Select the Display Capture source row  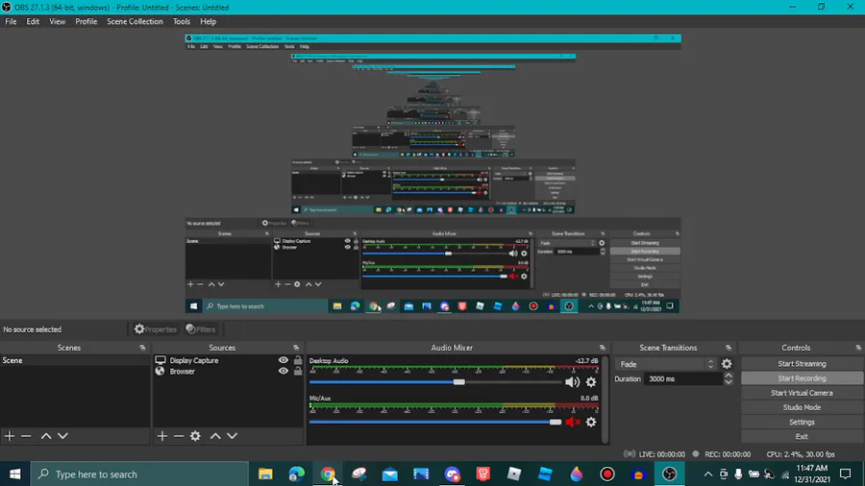tap(228, 360)
